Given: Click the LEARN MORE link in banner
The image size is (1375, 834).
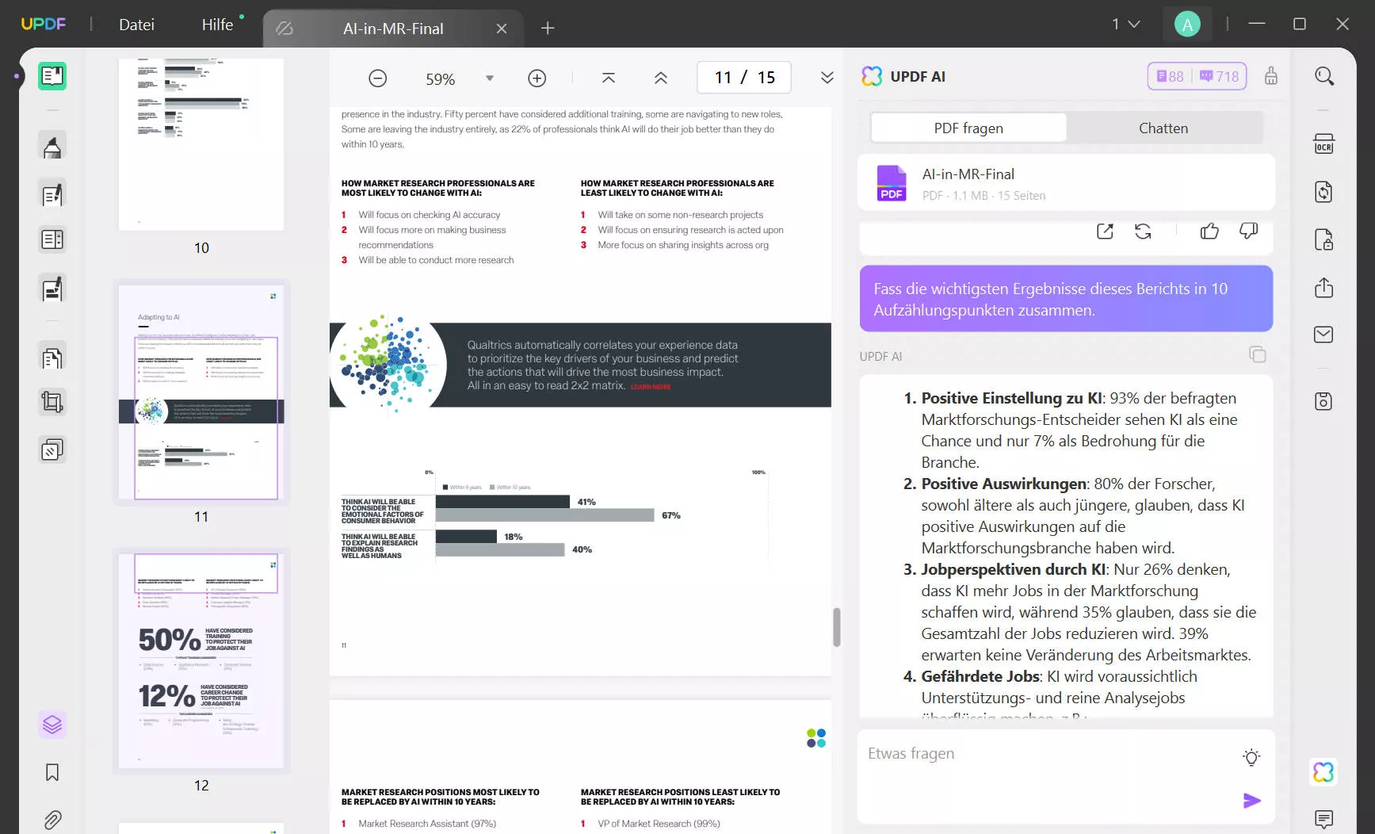Looking at the screenshot, I should (651, 387).
